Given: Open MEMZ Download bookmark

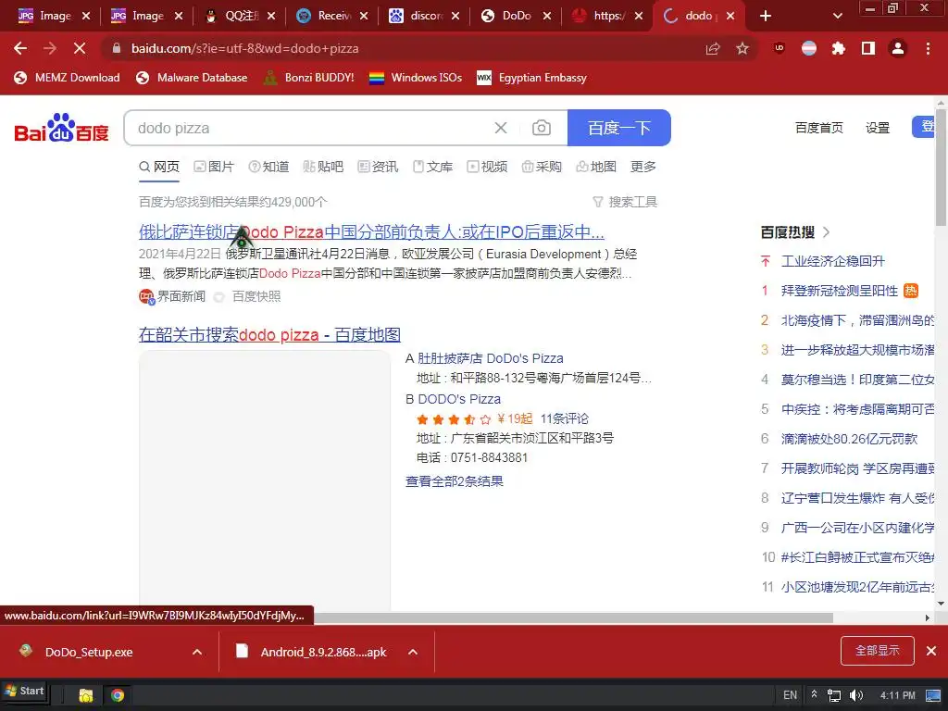Looking at the screenshot, I should [67, 78].
